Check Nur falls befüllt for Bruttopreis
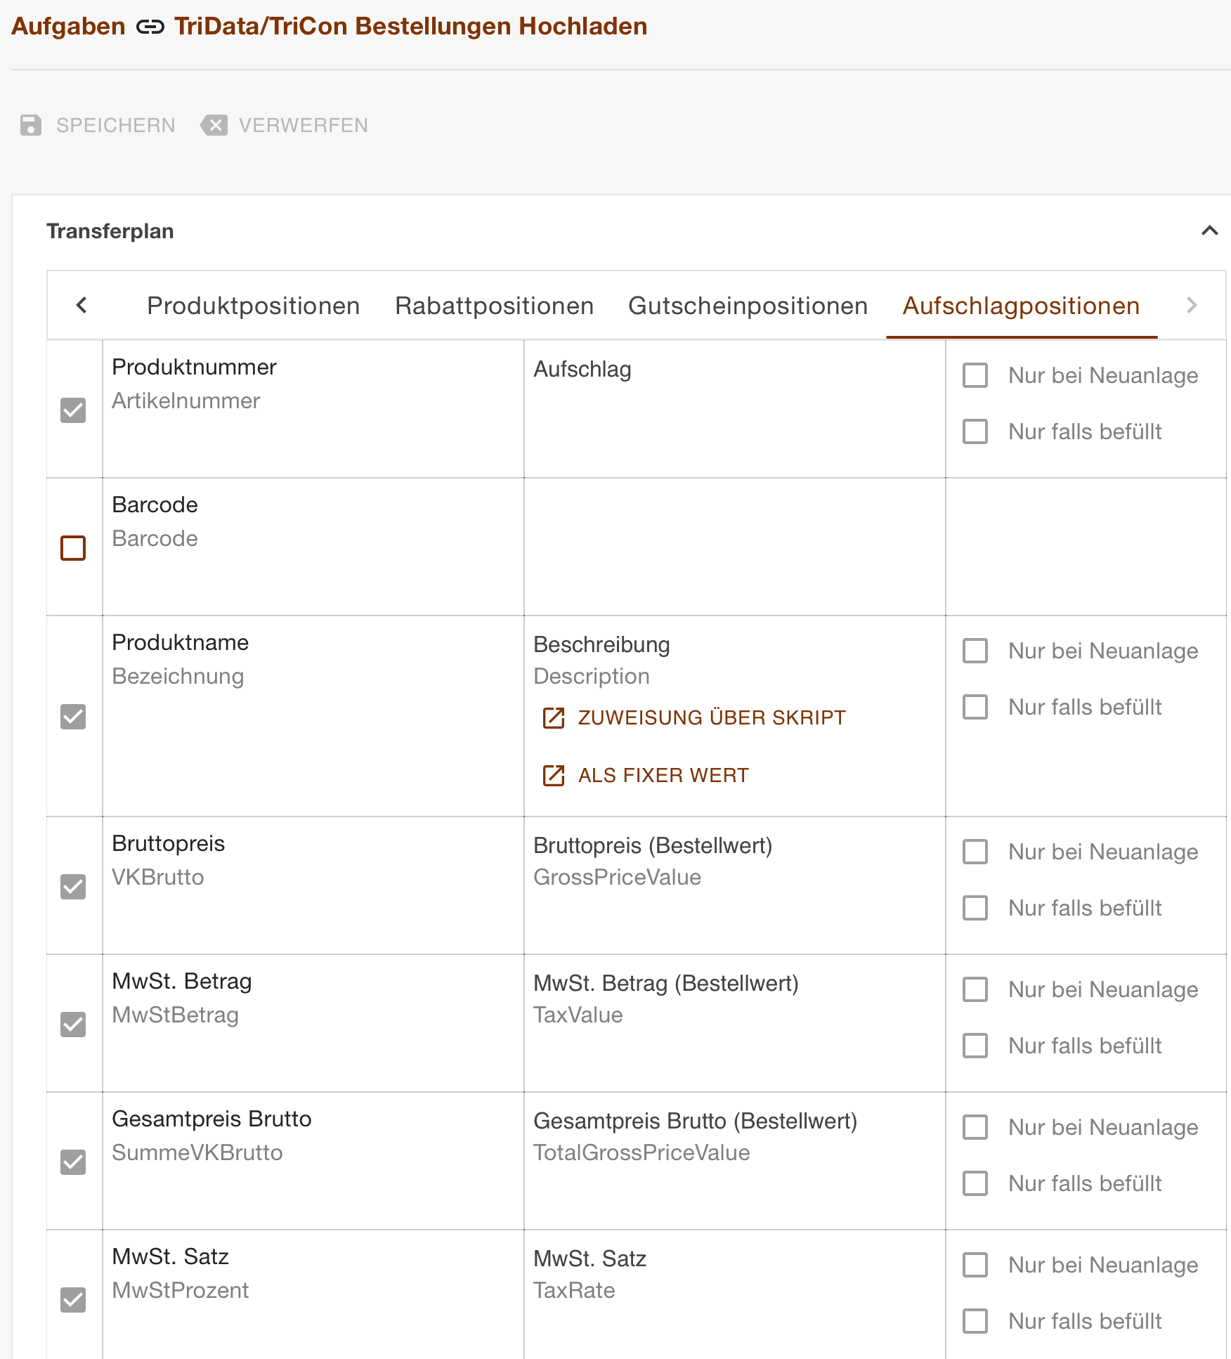The width and height of the screenshot is (1231, 1359). (x=975, y=908)
